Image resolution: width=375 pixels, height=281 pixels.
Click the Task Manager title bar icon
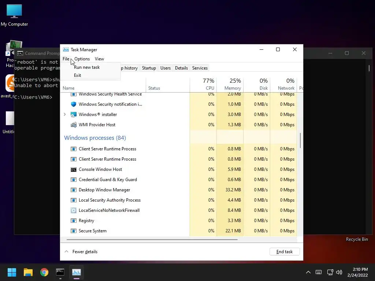point(66,49)
